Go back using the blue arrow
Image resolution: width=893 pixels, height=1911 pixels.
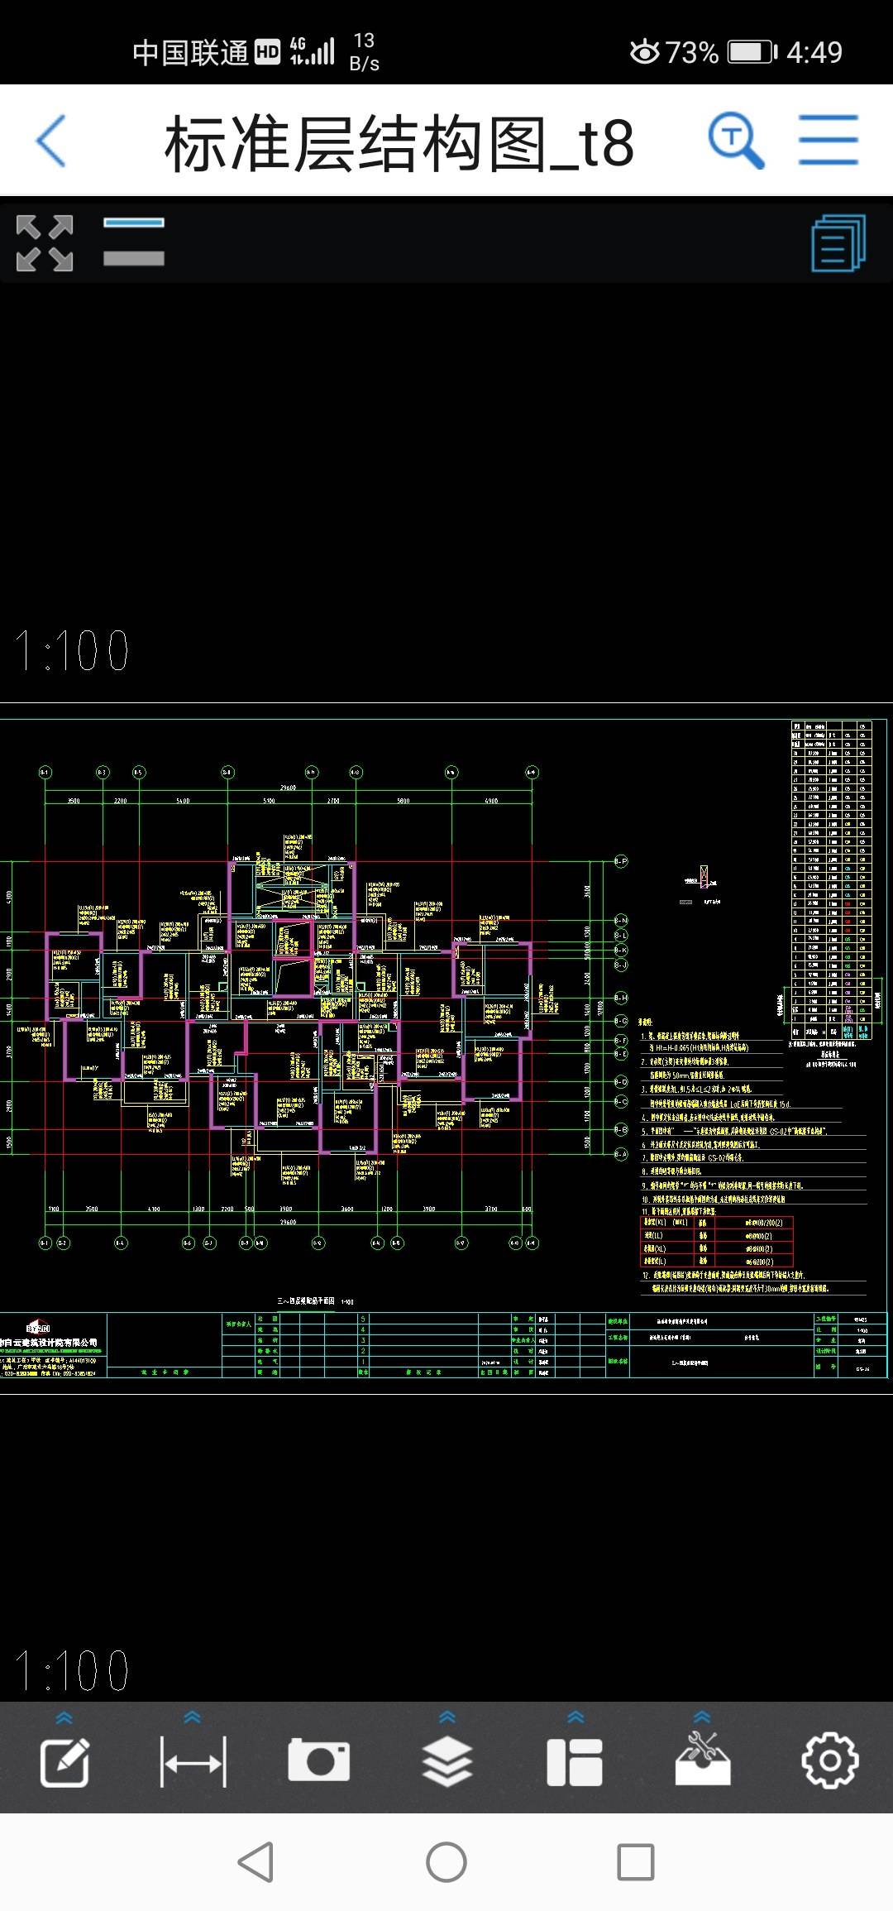(51, 141)
